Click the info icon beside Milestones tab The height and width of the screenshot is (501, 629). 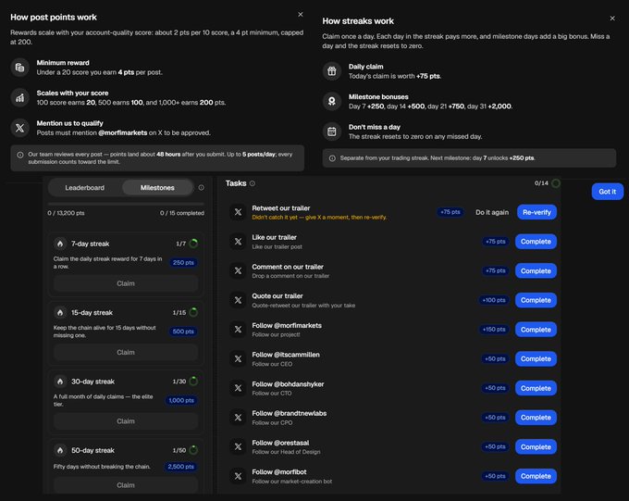click(202, 188)
